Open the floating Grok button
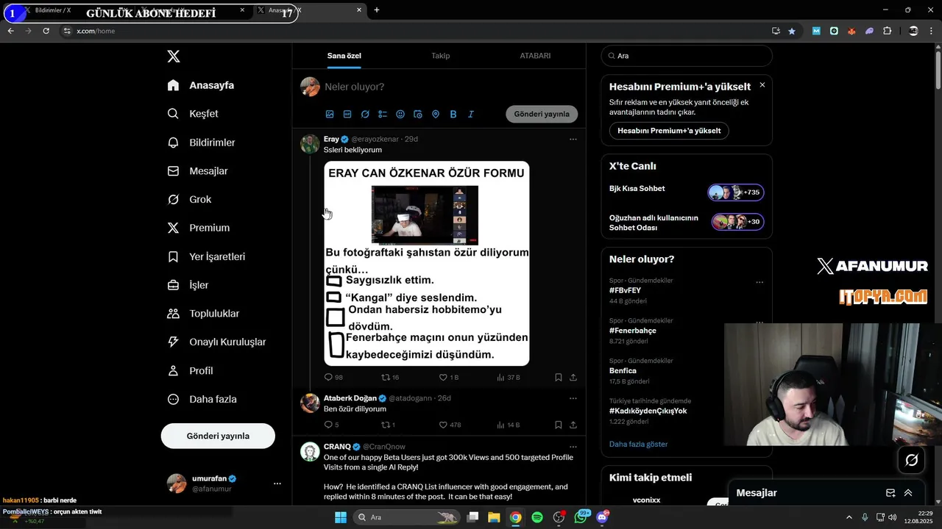This screenshot has width=942, height=529. tap(911, 460)
